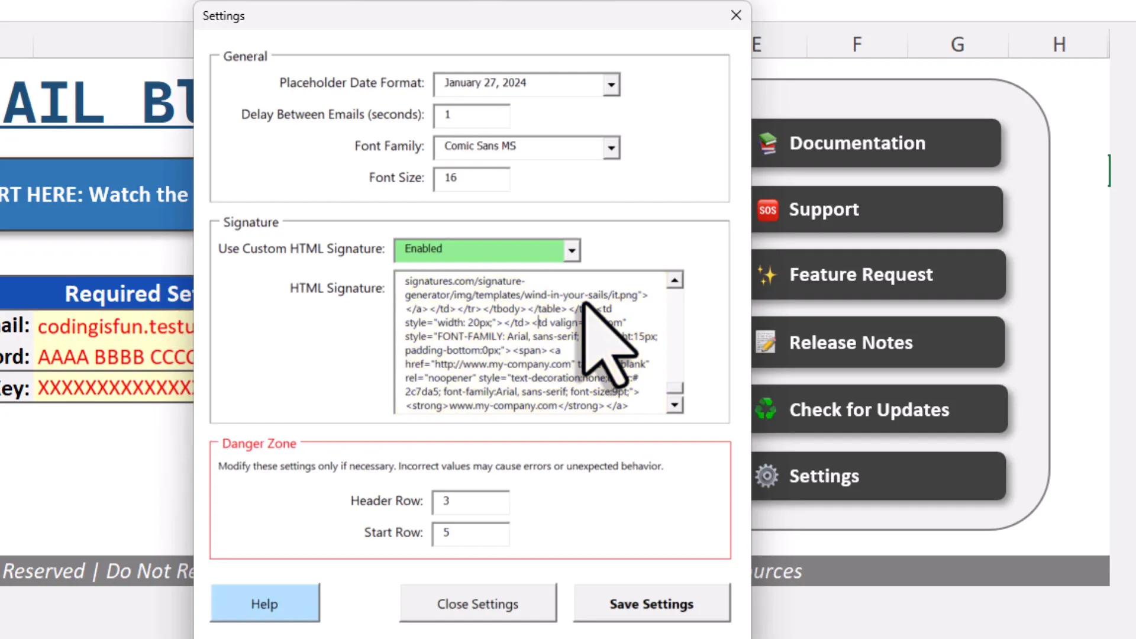Click the recycle Check for Updates icon
Image resolution: width=1136 pixels, height=639 pixels.
(766, 409)
